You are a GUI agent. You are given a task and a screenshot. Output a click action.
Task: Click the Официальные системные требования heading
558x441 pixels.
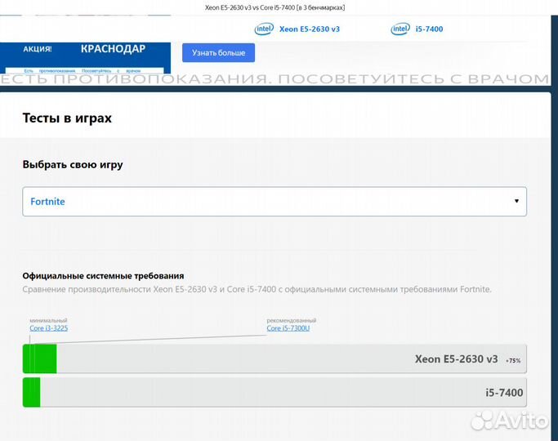(103, 276)
